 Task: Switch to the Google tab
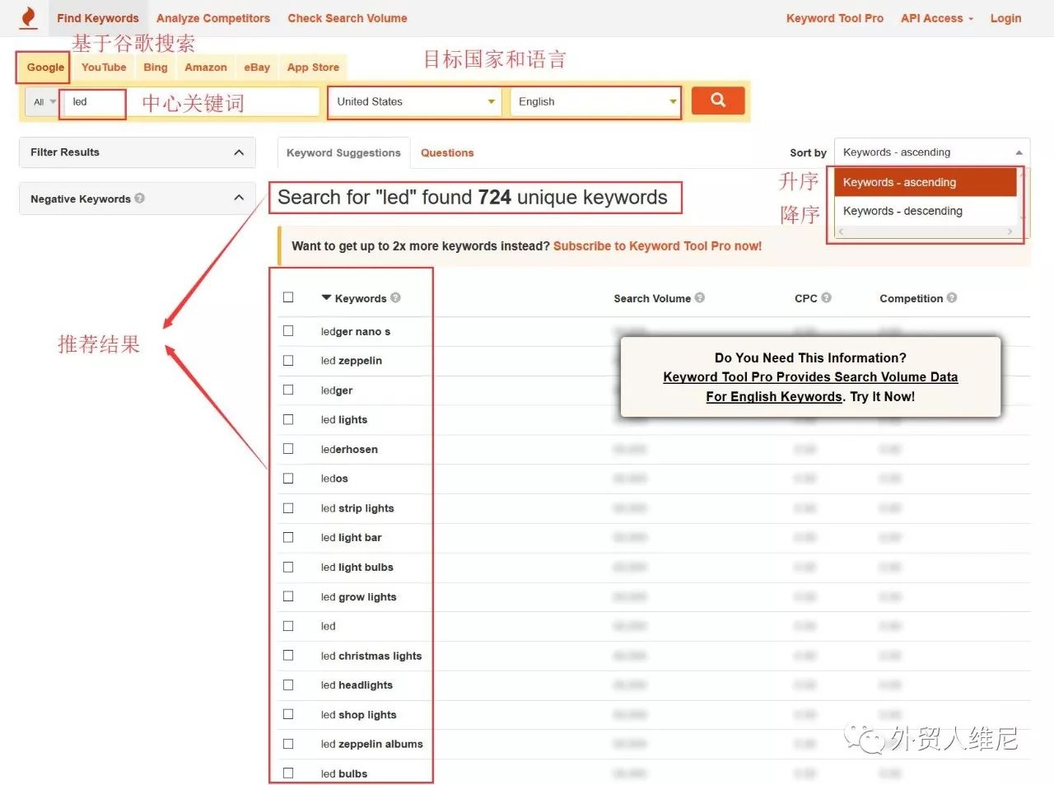point(45,68)
